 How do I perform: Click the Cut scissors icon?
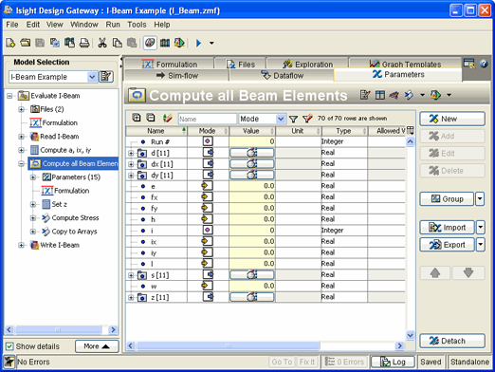tap(102, 43)
